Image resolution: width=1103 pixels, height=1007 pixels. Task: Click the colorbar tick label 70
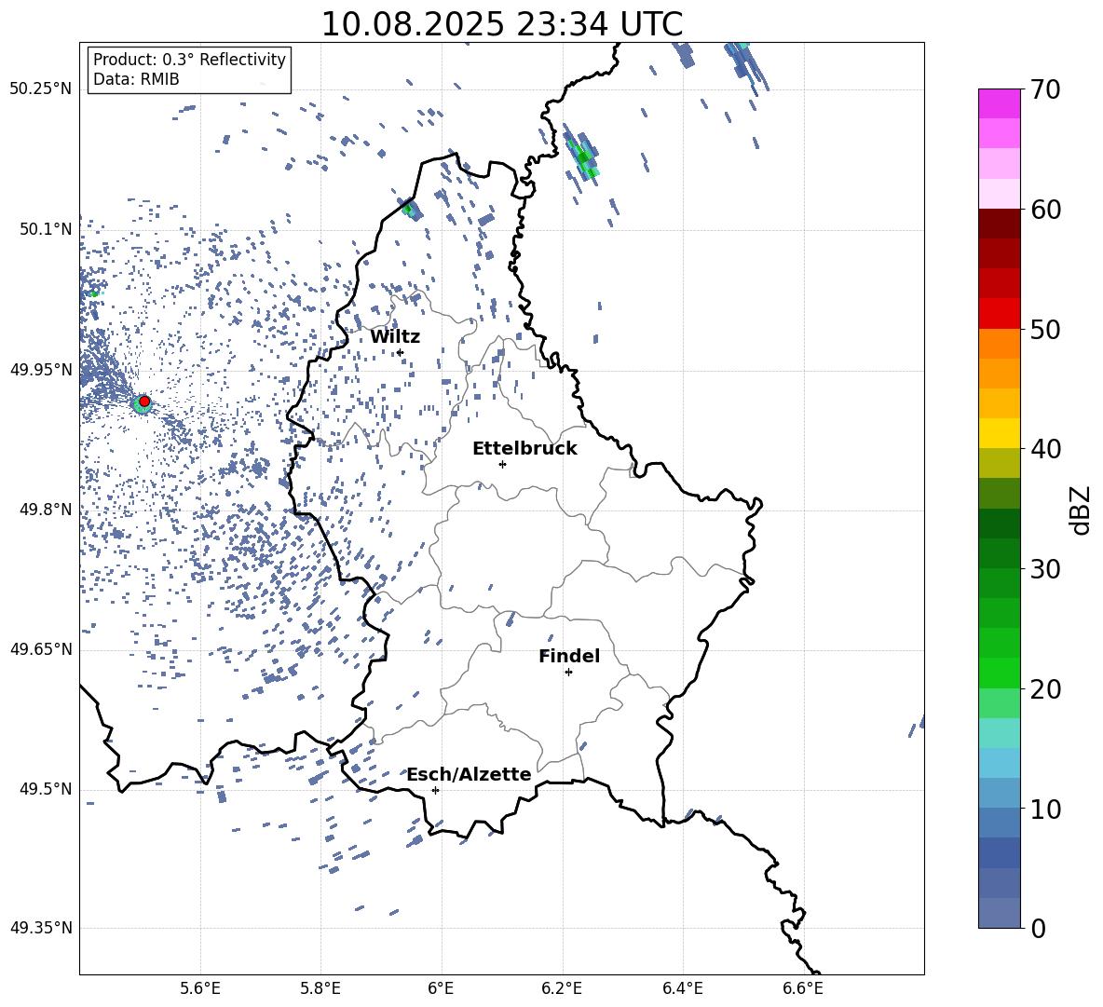1045,90
